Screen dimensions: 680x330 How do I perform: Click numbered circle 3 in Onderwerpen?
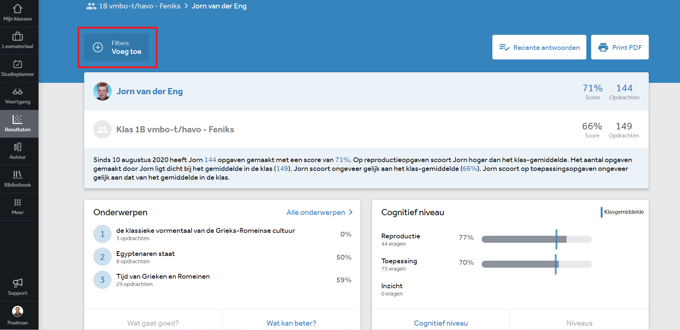(x=102, y=280)
